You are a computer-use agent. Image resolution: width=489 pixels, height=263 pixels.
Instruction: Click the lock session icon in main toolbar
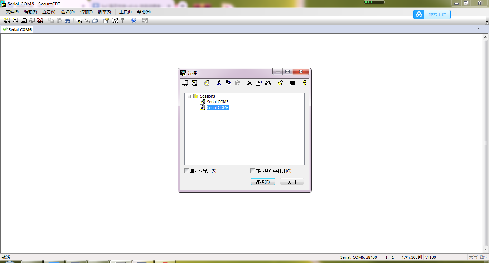click(x=145, y=20)
